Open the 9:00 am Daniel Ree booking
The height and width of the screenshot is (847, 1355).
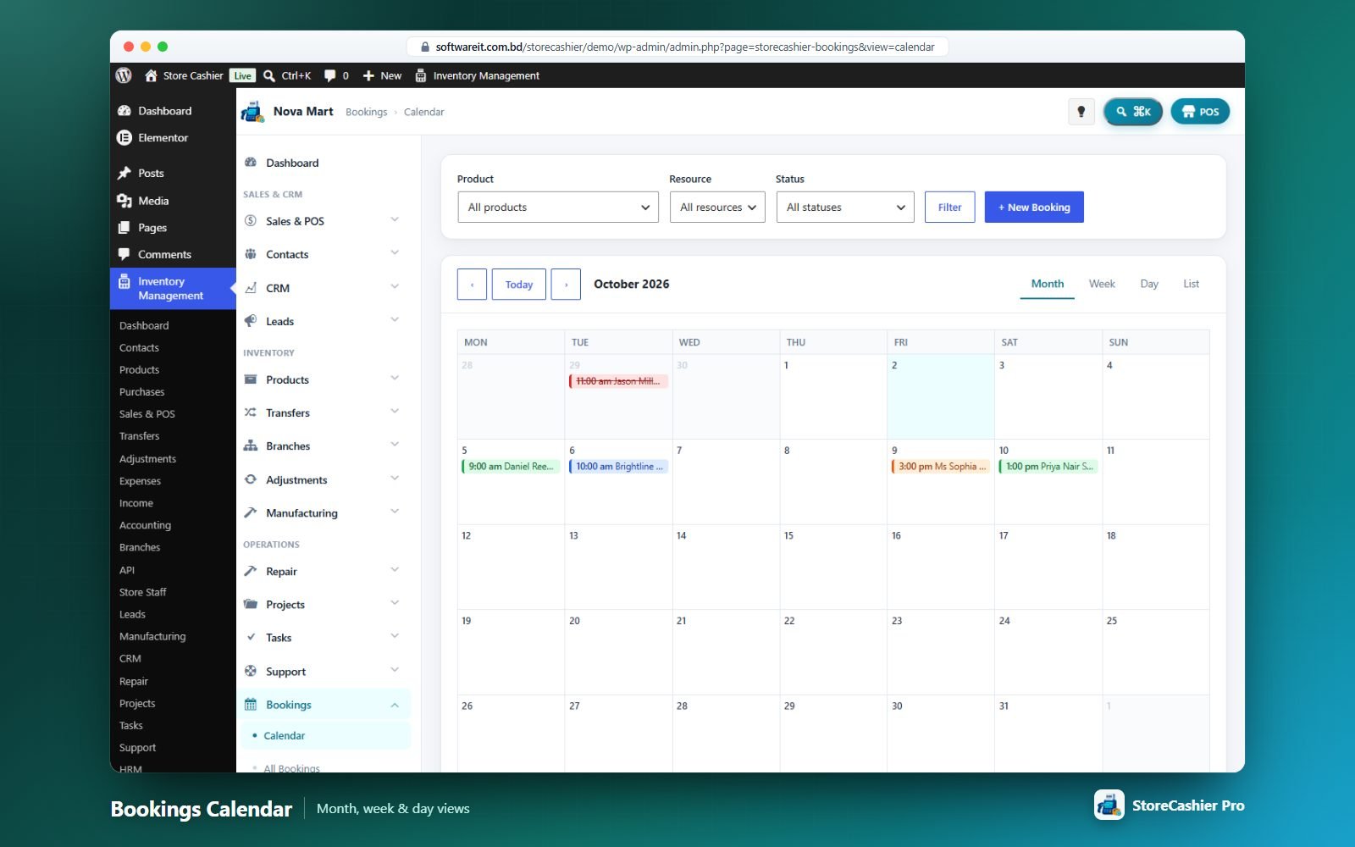(511, 466)
